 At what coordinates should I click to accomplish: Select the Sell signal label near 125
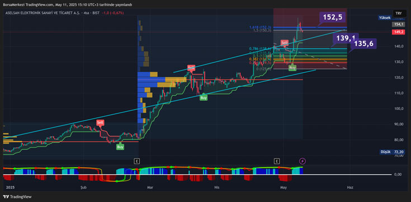pyautogui.click(x=191, y=68)
